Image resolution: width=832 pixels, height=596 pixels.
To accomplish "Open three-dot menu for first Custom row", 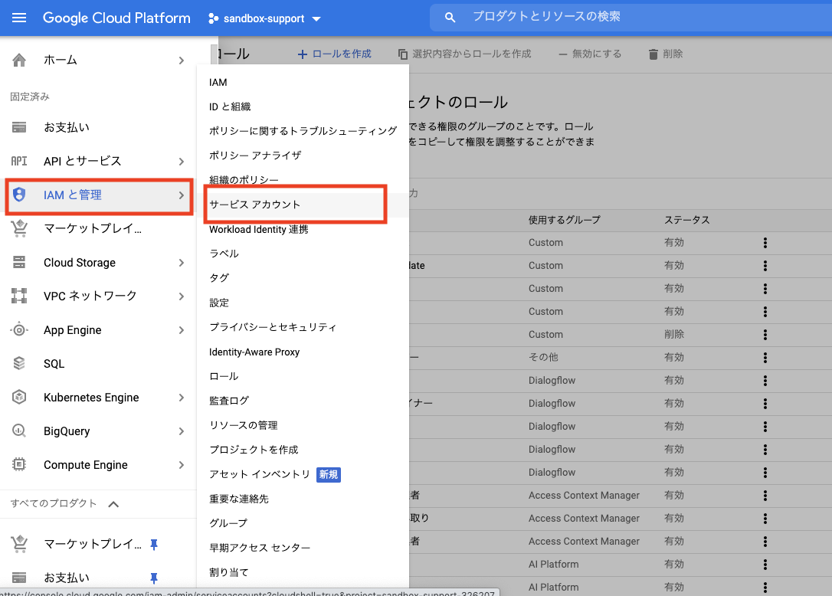I will click(765, 243).
